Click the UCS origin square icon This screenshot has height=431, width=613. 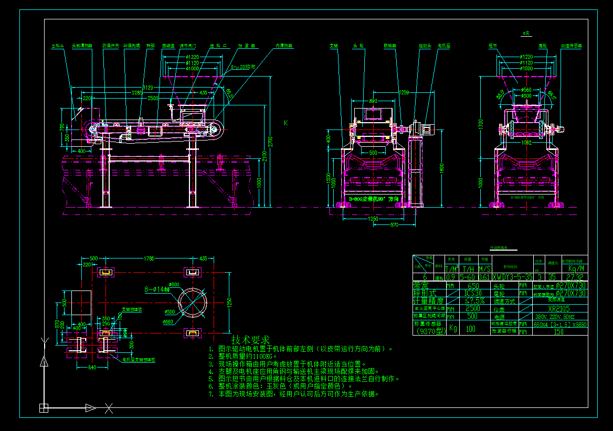[x=44, y=407]
